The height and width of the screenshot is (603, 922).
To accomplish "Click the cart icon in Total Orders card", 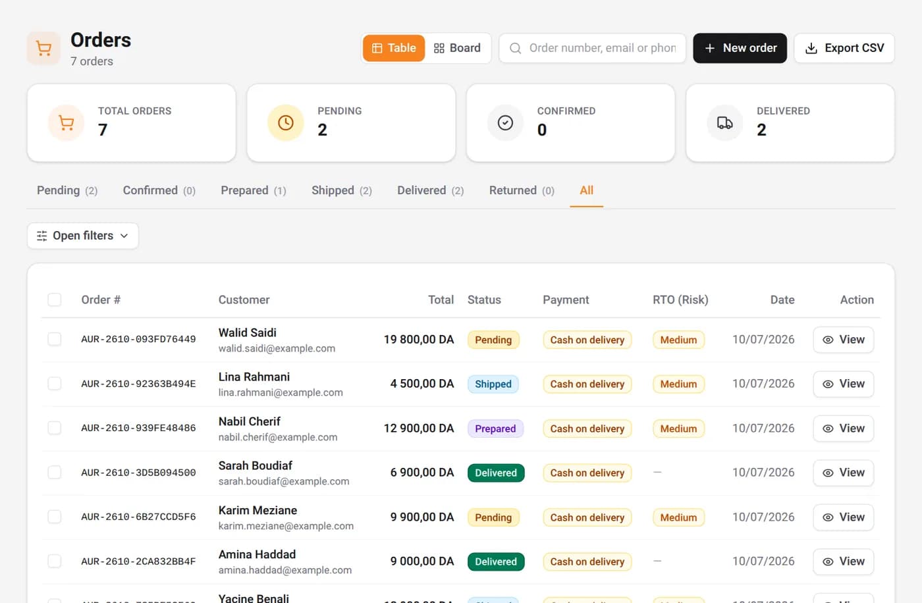I will tap(67, 122).
